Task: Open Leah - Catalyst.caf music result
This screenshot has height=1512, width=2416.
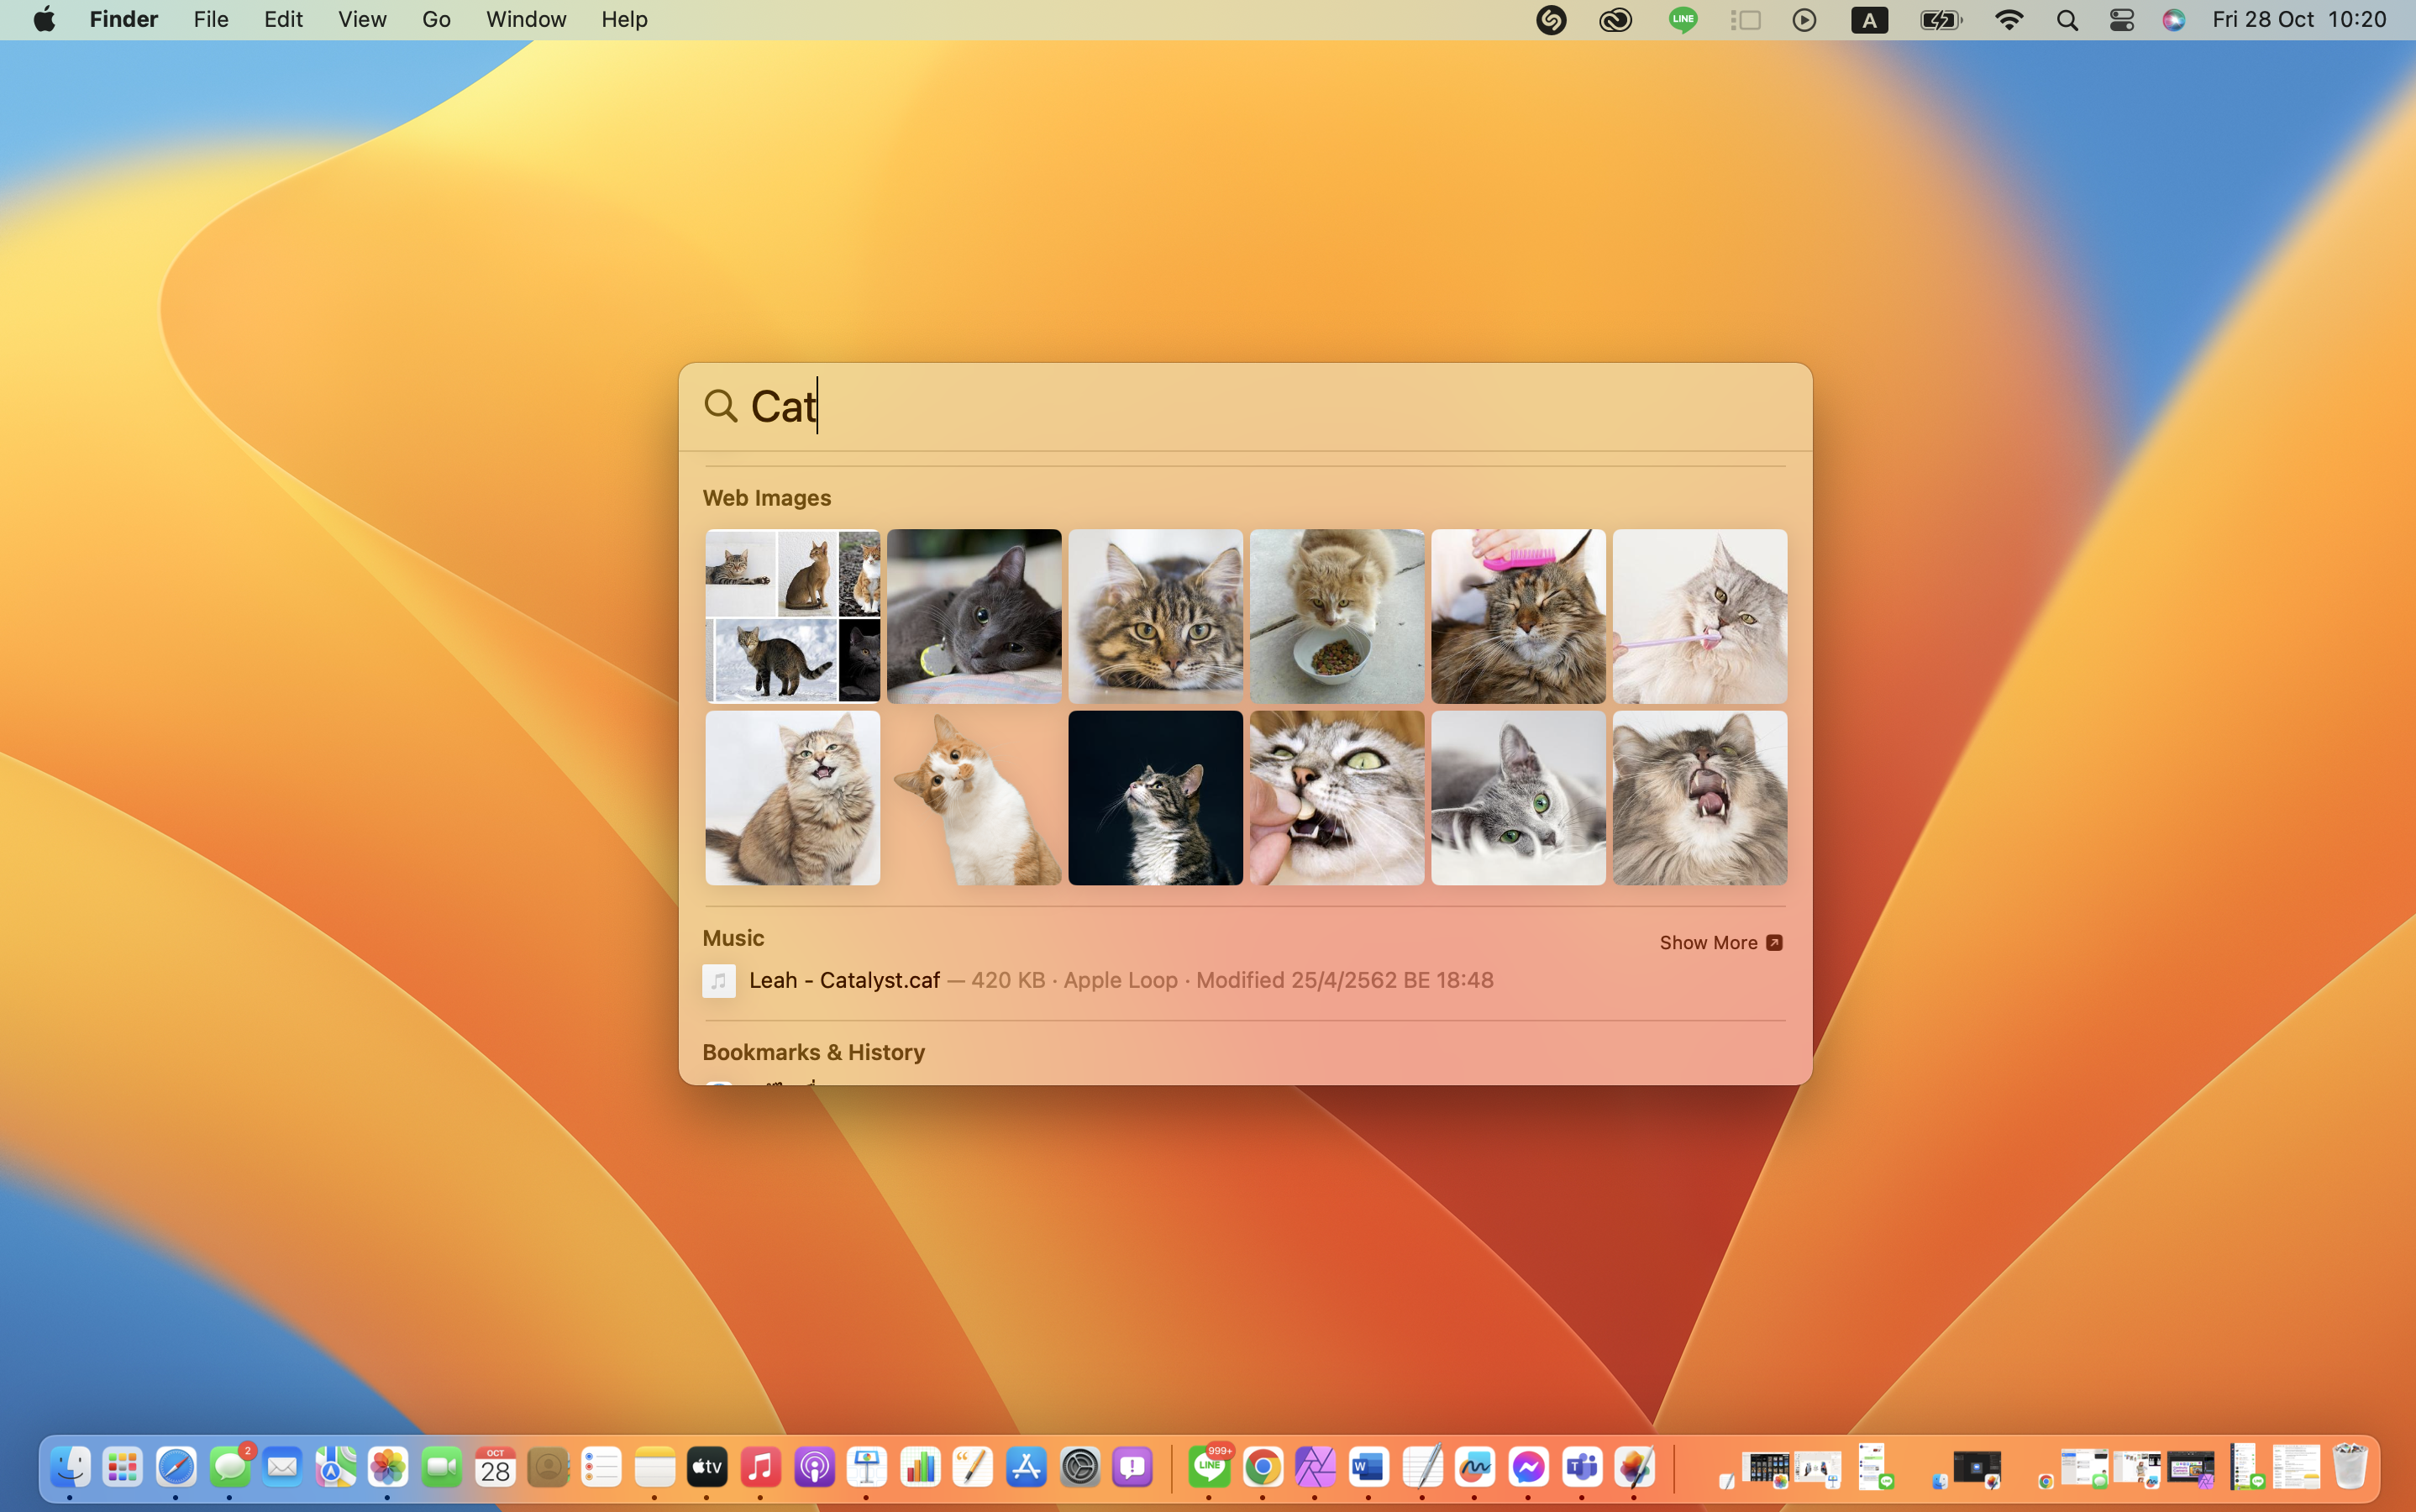Action: click(845, 980)
